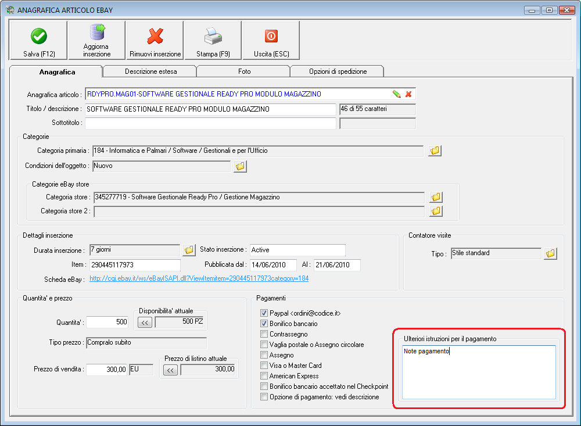Click the Condizioni dell'oggetto field
This screenshot has height=426, width=581.
[161, 166]
